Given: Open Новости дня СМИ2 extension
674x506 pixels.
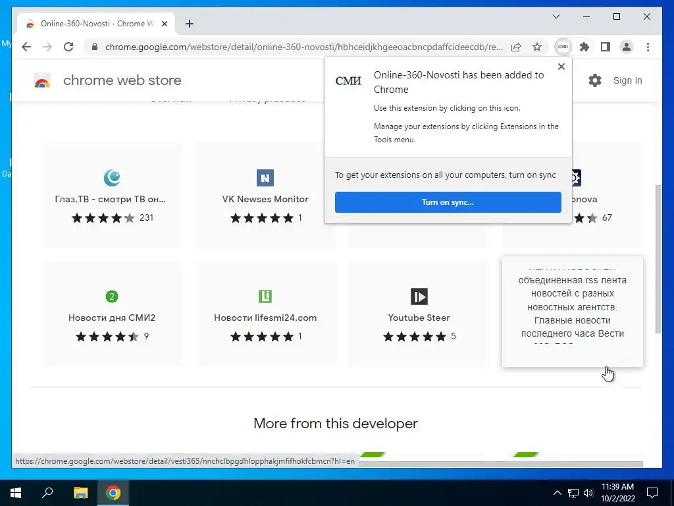Looking at the screenshot, I should pos(112,314).
